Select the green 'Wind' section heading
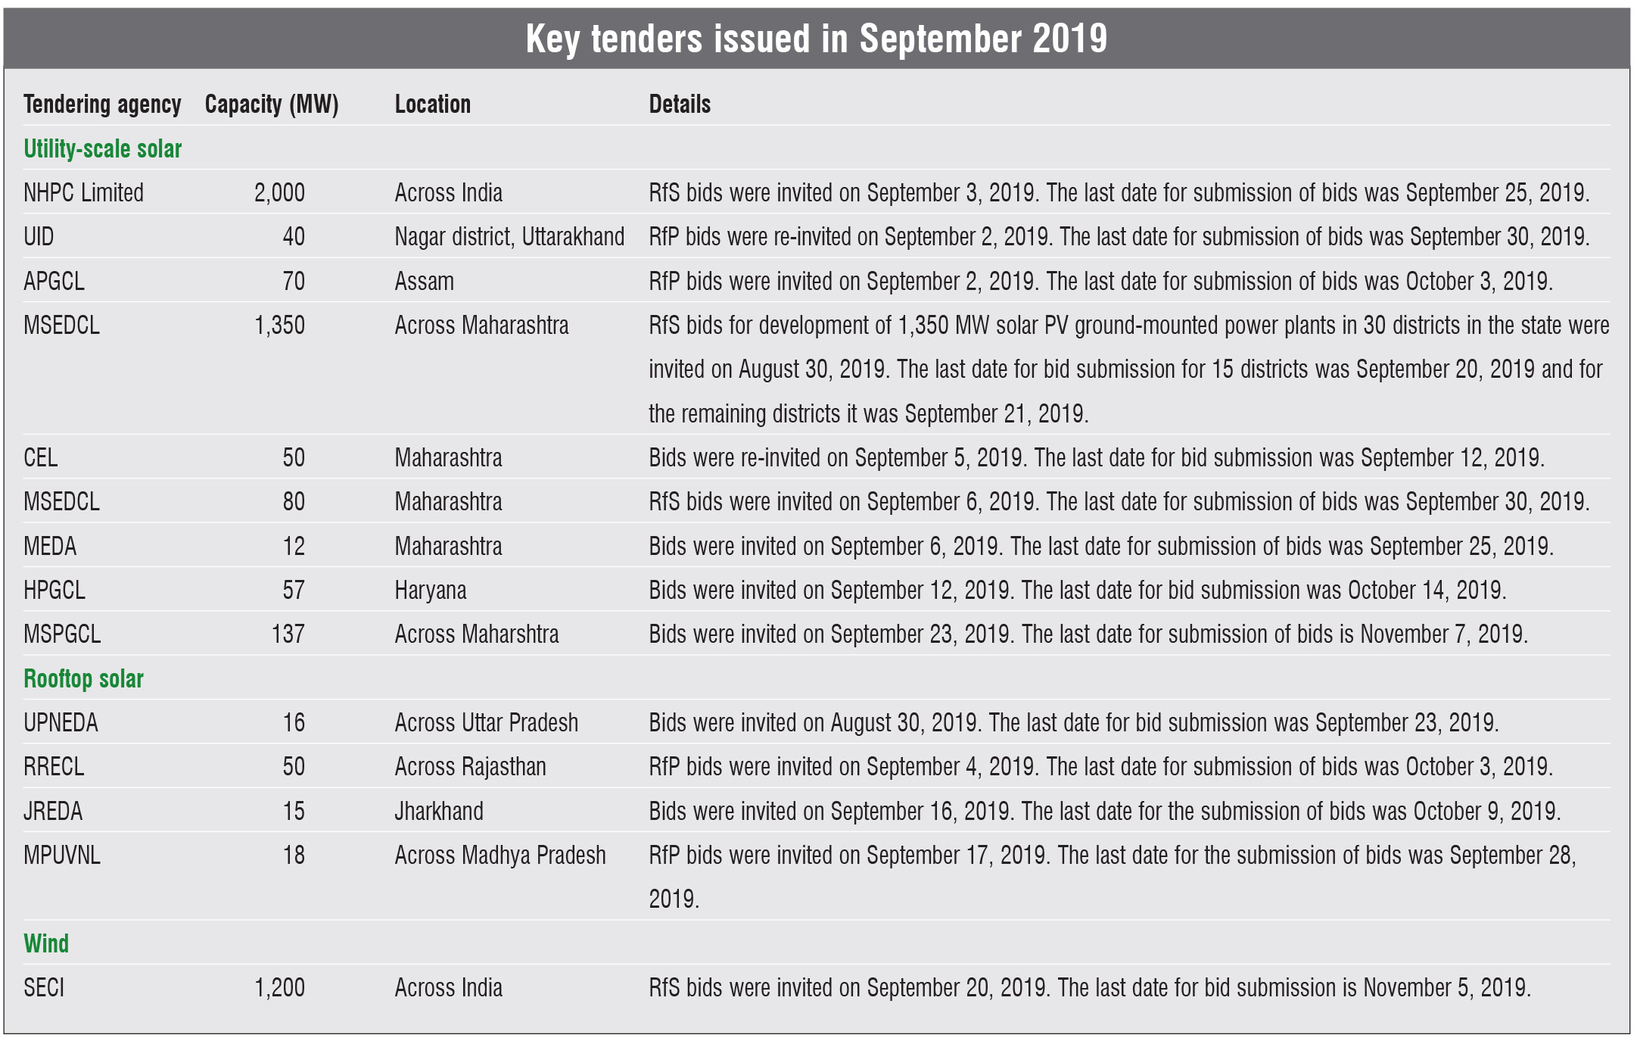The height and width of the screenshot is (1038, 1637). pyautogui.click(x=46, y=944)
